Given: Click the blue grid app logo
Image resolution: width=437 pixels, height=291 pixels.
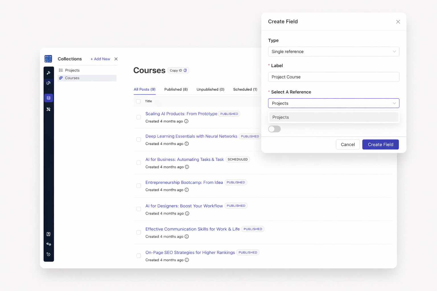Looking at the screenshot, I should 48,59.
